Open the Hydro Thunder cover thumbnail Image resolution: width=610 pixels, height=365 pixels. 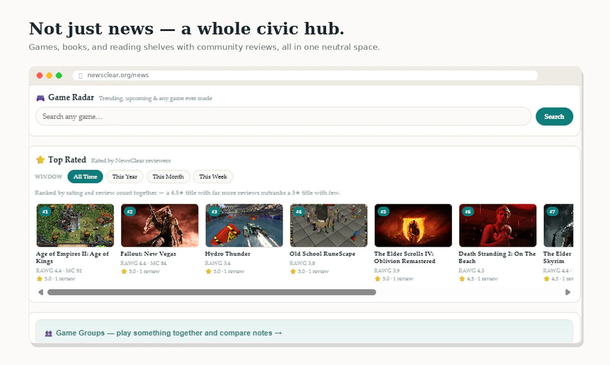pyautogui.click(x=244, y=225)
